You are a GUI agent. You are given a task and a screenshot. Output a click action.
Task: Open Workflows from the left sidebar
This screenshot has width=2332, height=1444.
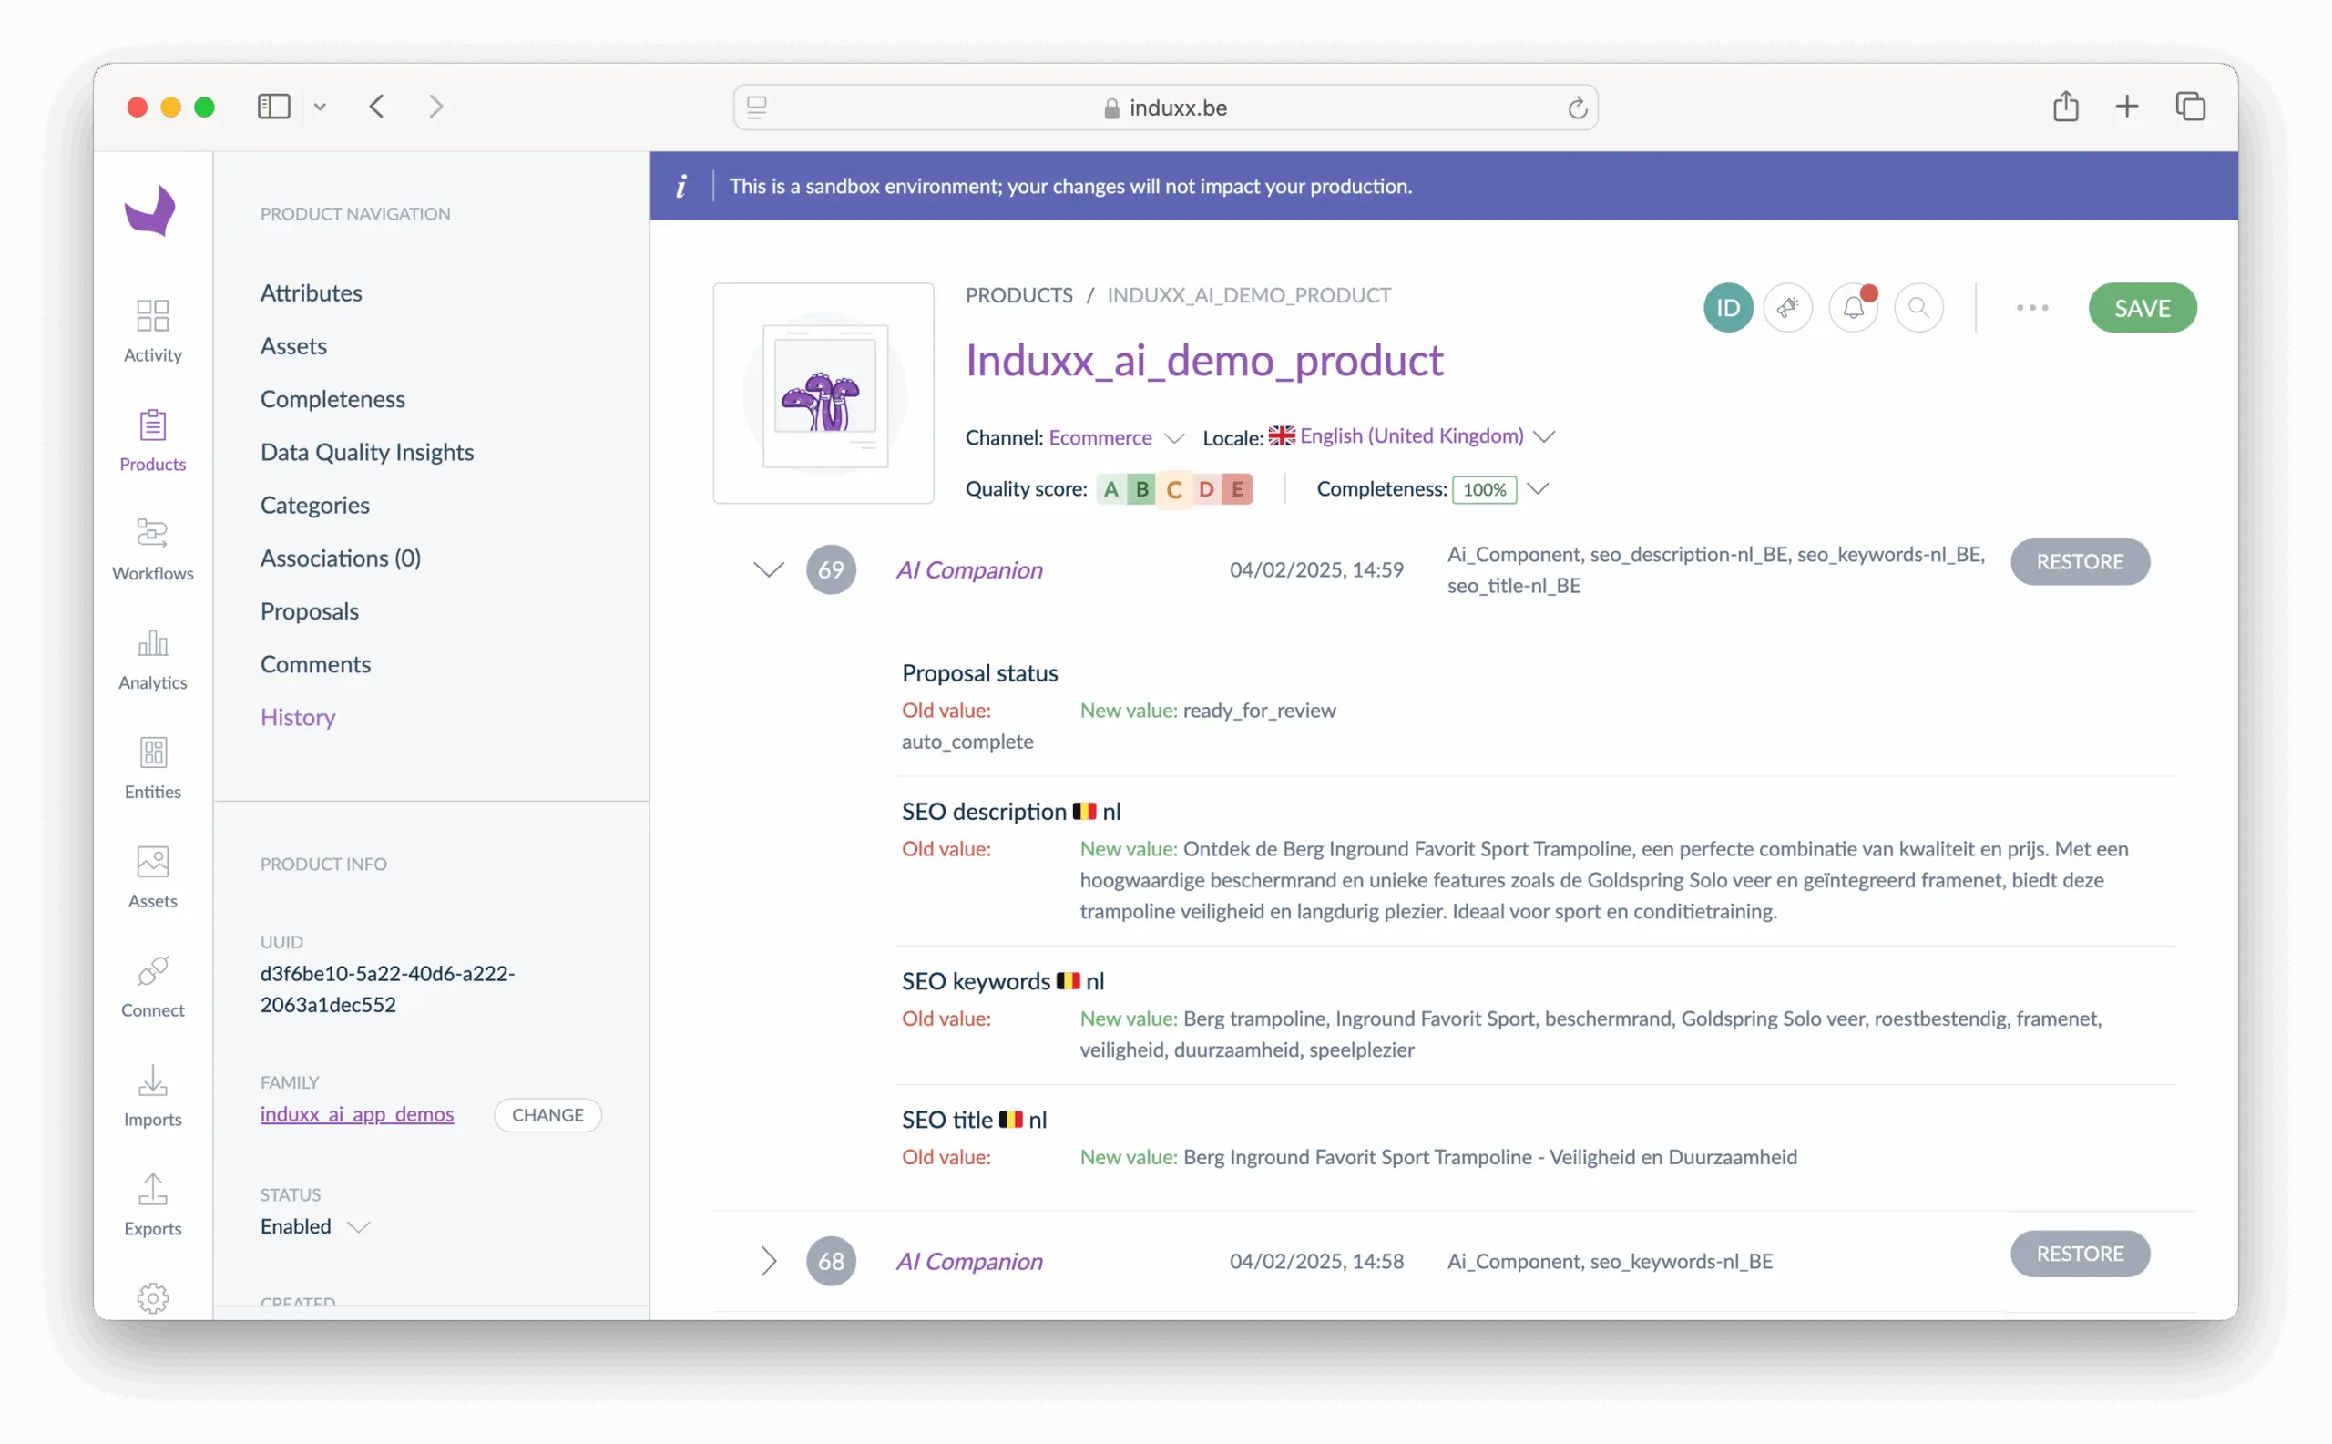(153, 548)
